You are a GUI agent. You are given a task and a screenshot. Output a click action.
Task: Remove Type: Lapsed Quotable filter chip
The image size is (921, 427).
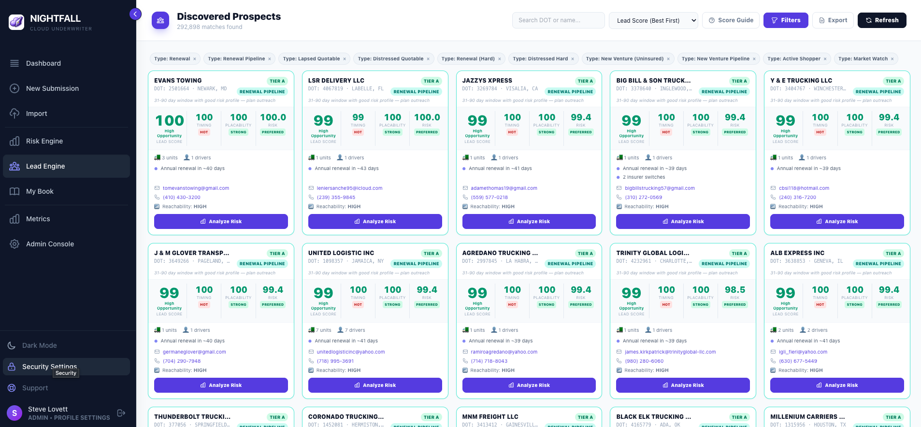click(x=345, y=59)
